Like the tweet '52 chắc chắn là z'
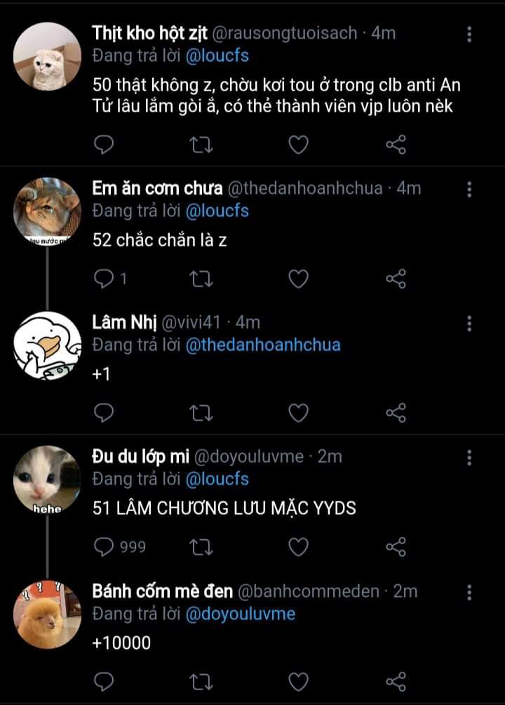 (299, 279)
